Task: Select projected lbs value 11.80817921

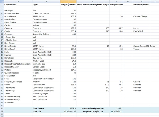Action: coord(116,111)
